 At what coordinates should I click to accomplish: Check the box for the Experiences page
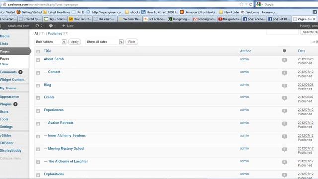[x=38, y=111]
